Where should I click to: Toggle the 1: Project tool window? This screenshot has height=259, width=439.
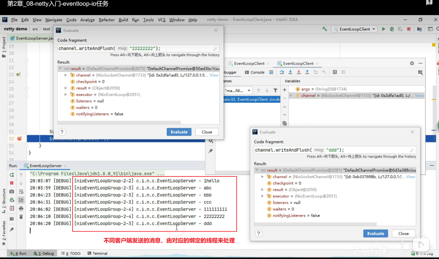click(x=4, y=47)
